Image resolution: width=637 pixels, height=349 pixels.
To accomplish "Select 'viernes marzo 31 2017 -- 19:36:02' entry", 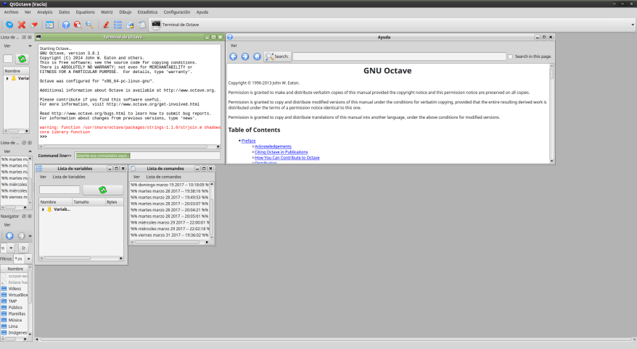I will [x=170, y=235].
